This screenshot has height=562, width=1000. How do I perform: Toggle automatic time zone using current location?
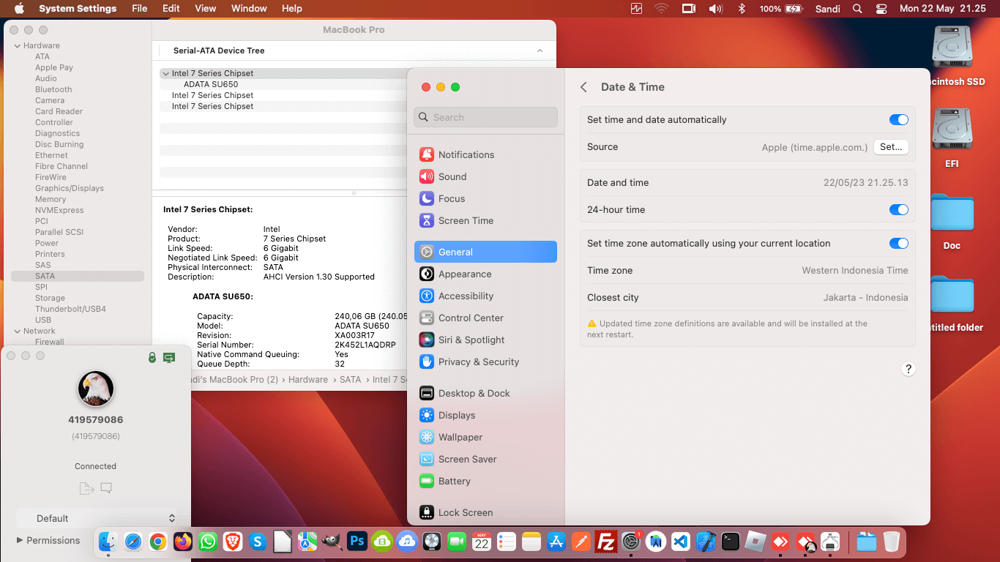click(898, 244)
